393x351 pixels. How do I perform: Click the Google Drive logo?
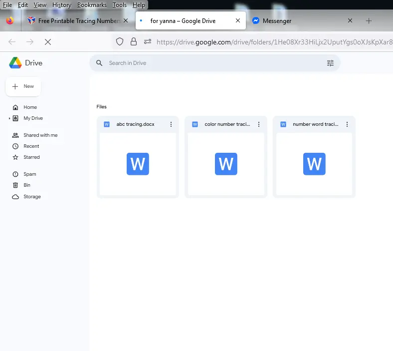[15, 63]
